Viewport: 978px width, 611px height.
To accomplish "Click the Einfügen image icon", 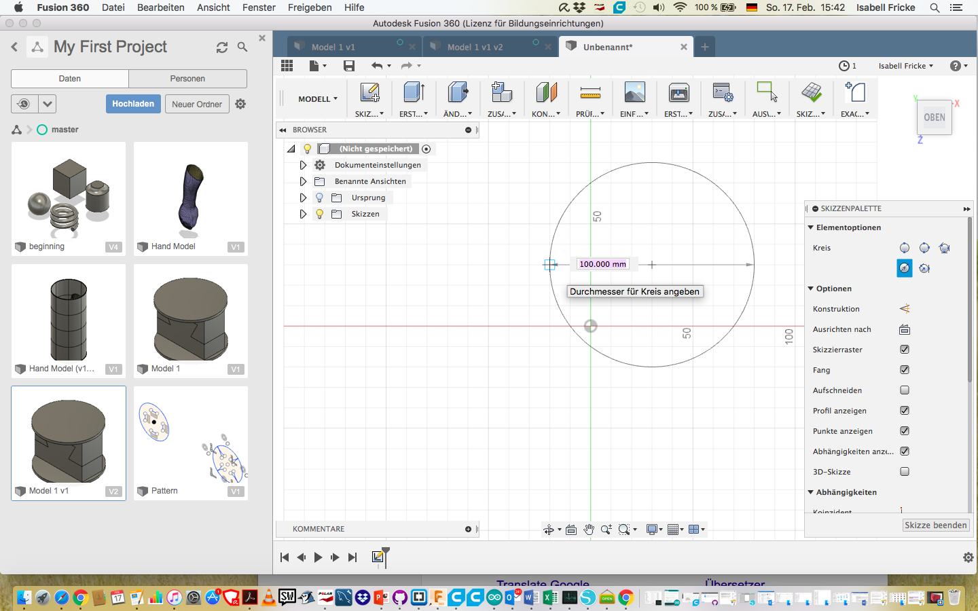I will tap(634, 93).
